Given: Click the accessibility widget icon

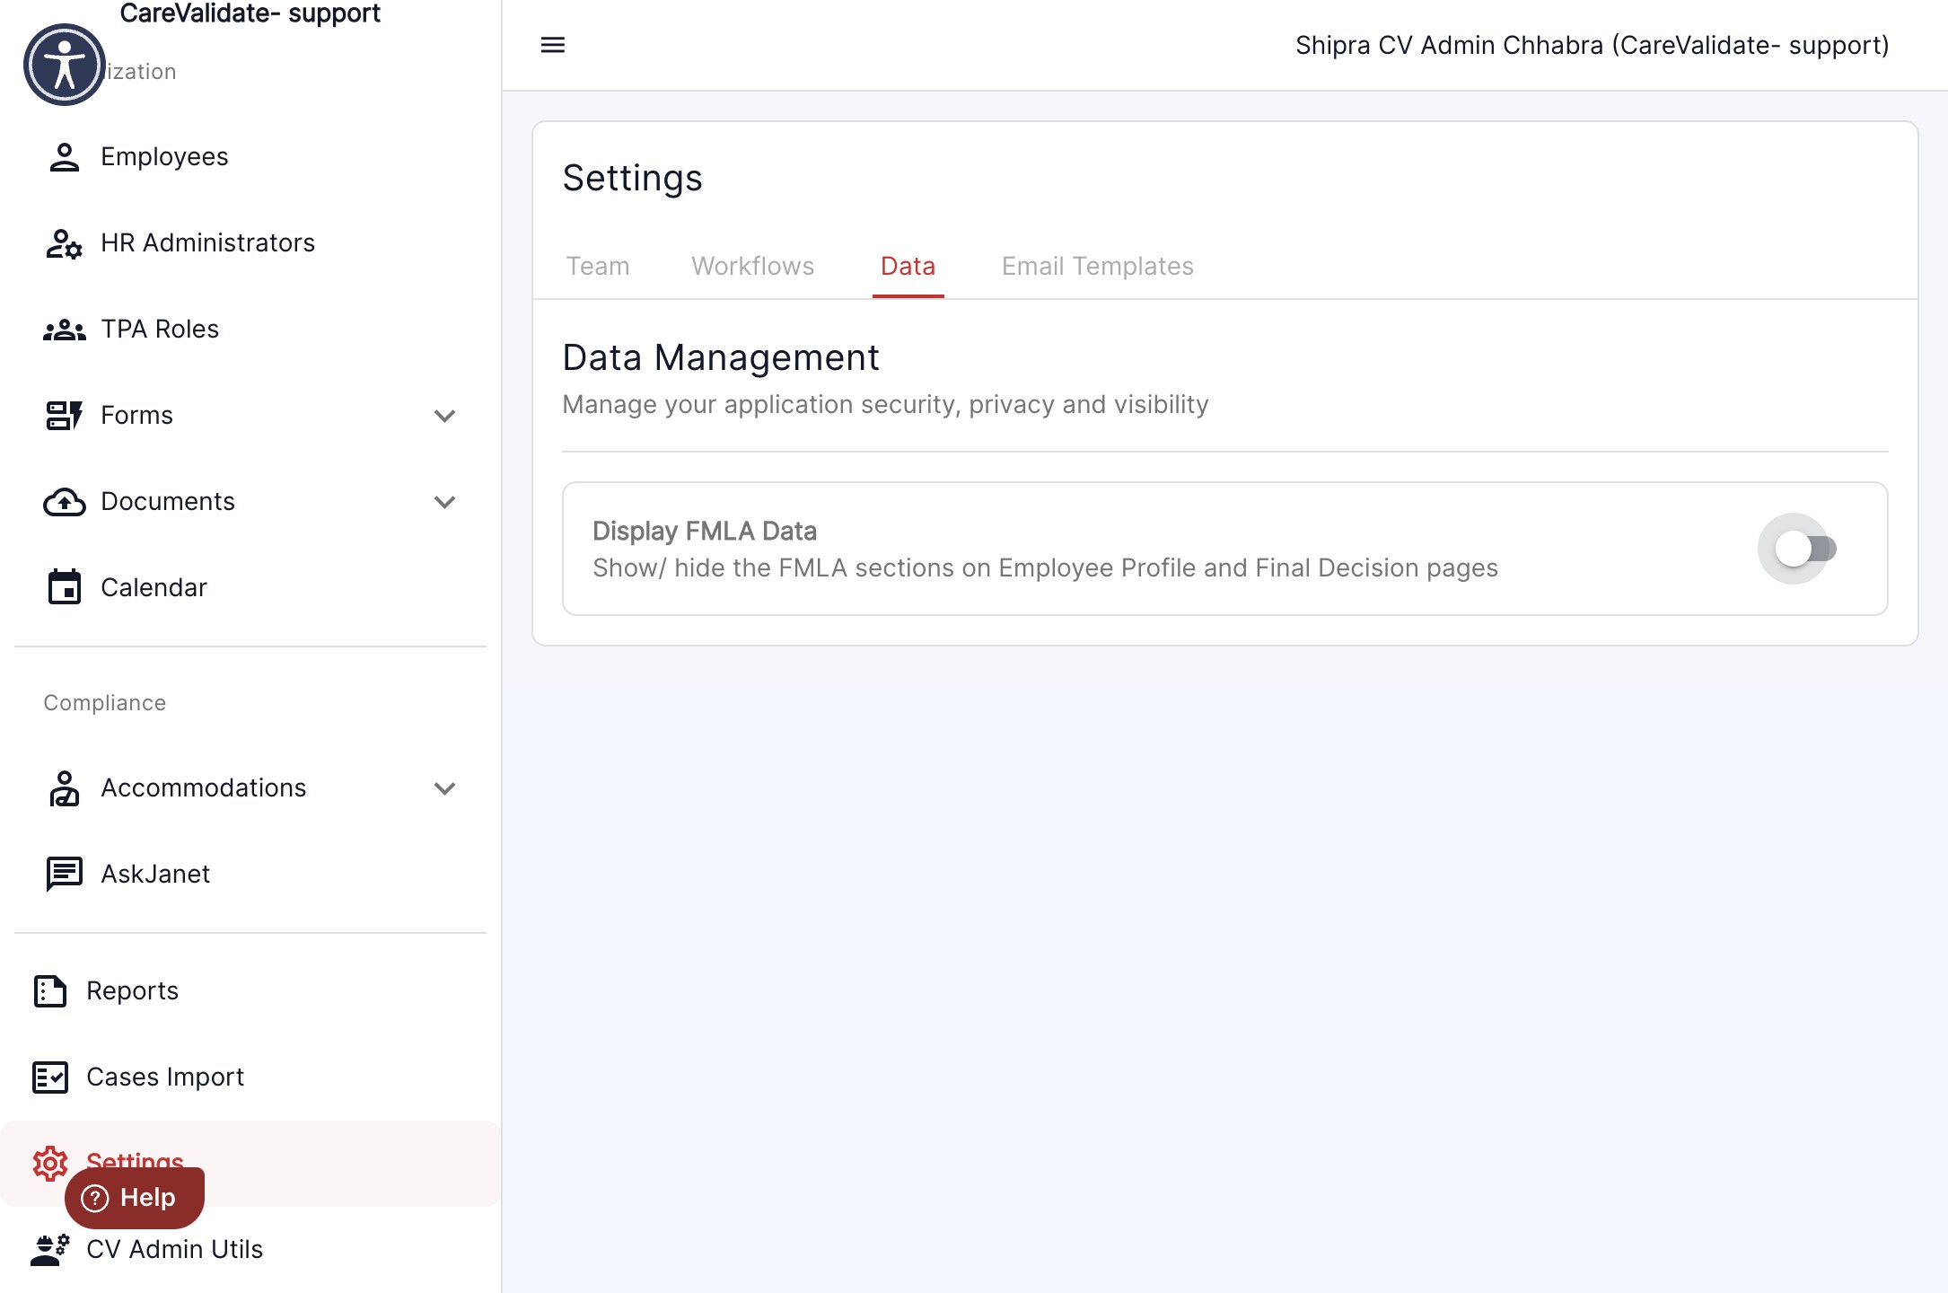Looking at the screenshot, I should [x=65, y=65].
